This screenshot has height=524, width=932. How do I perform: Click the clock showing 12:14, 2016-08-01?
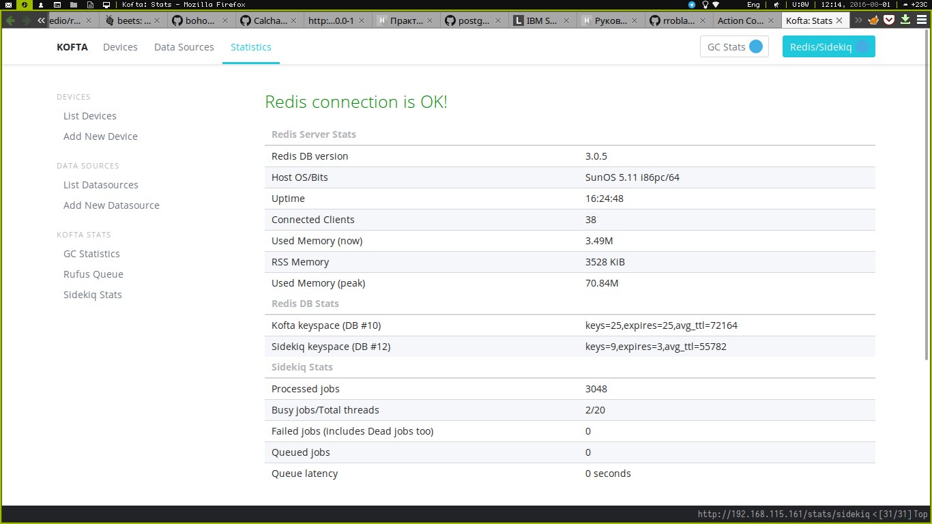coord(855,5)
